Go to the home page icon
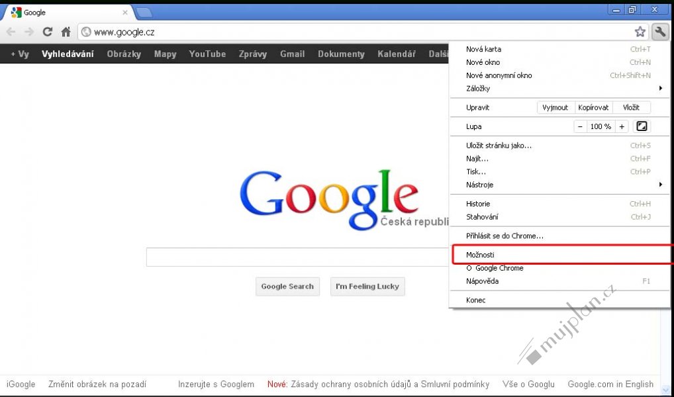This screenshot has width=674, height=397. (x=66, y=32)
